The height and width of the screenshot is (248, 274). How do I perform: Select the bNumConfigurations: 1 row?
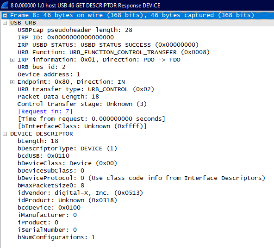[56, 237]
